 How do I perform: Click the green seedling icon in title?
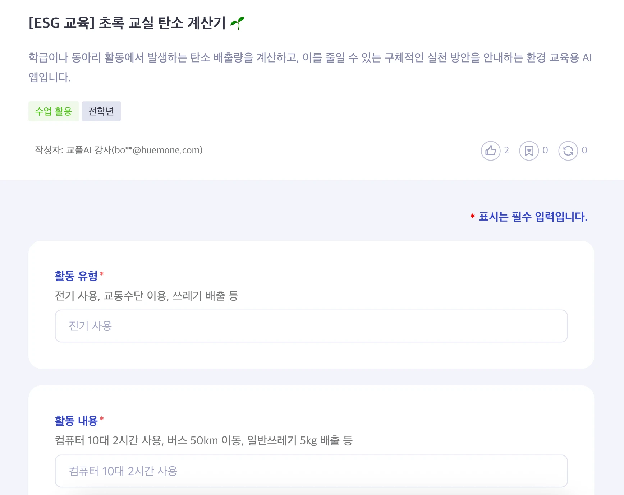tap(237, 23)
